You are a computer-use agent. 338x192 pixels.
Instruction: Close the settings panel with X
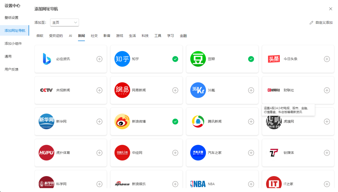click(x=331, y=9)
